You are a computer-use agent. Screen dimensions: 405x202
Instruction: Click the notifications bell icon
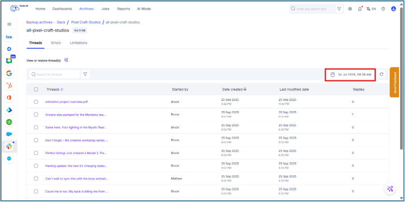[x=360, y=9]
